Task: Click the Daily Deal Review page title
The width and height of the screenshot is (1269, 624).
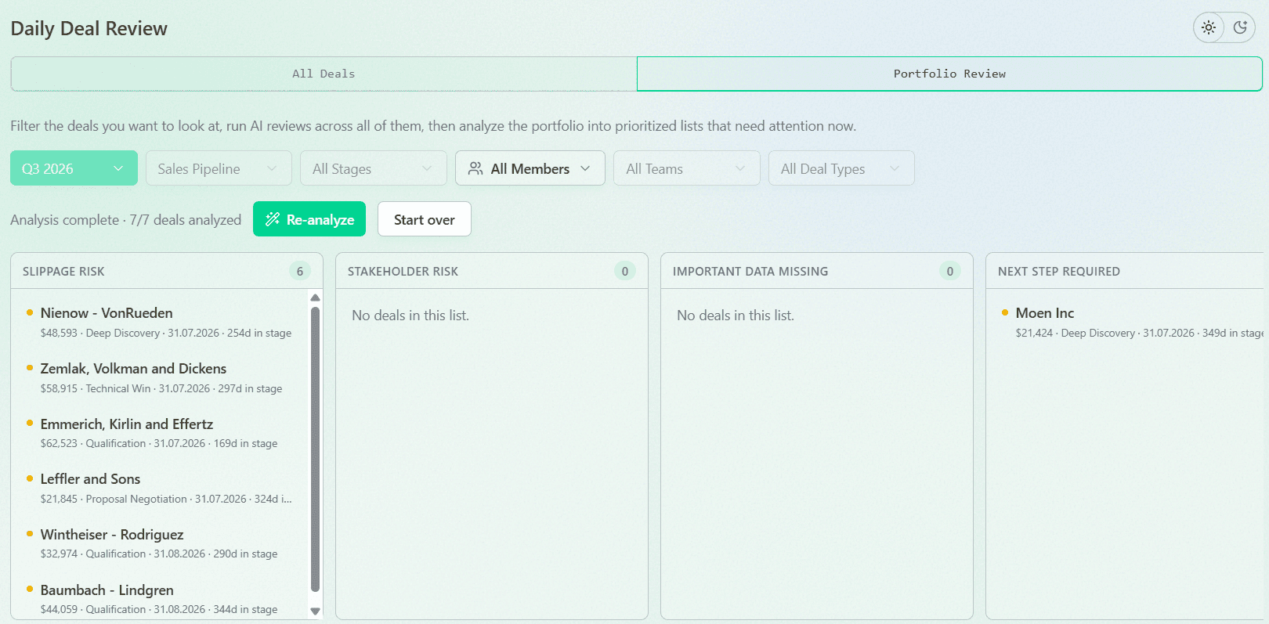Action: click(x=89, y=28)
